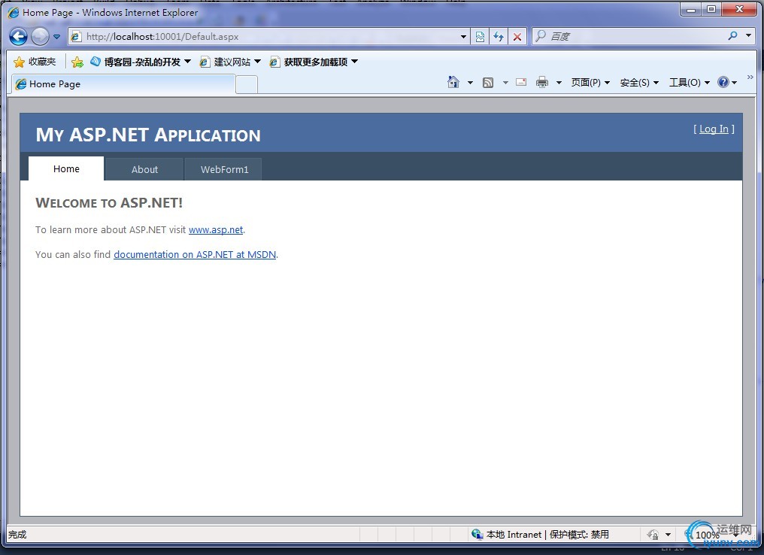
Task: Click the Welcome to ASP.NET! heading
Action: [109, 203]
